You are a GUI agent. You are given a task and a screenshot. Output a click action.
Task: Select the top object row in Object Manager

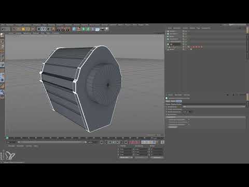206,31
